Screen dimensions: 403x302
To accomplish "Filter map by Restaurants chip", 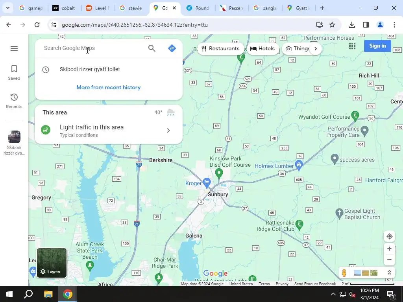I will (x=220, y=48).
